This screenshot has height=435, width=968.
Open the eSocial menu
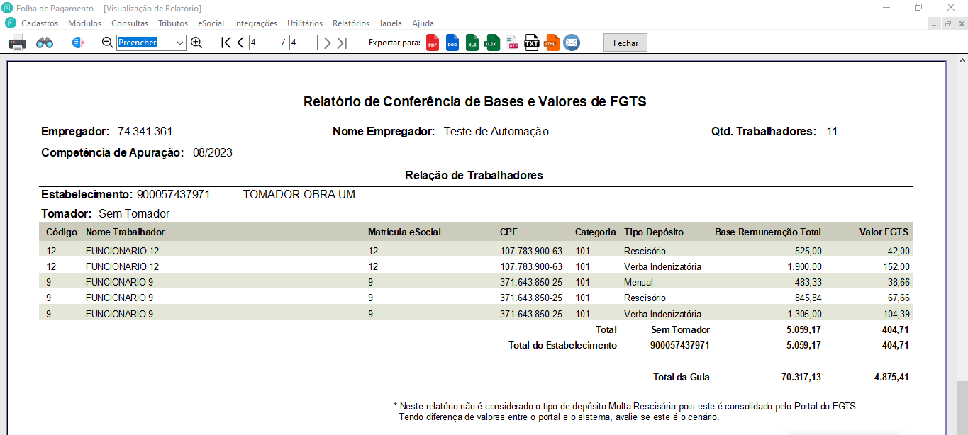point(211,23)
